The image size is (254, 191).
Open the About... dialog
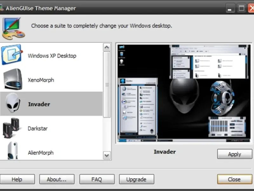tap(57, 179)
